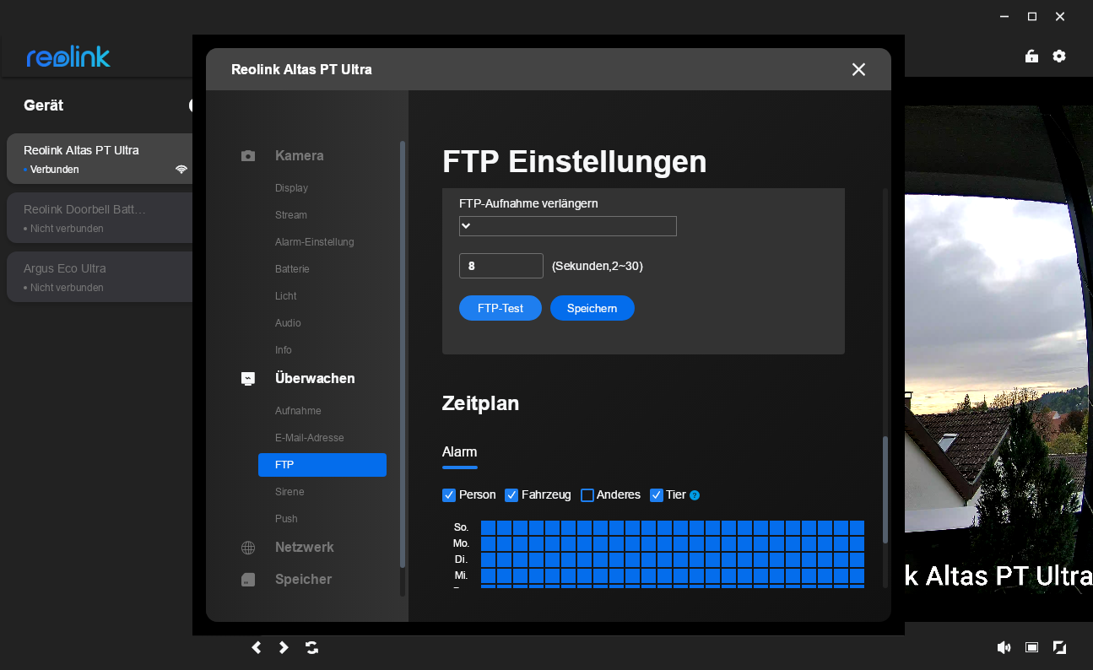Click the camera live view image
1093x670 pixels.
(x=998, y=349)
